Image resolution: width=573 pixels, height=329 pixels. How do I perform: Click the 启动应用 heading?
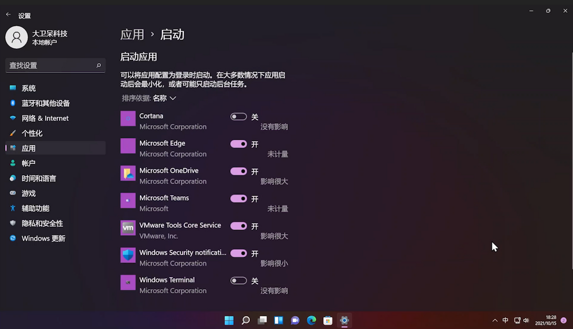pos(138,57)
